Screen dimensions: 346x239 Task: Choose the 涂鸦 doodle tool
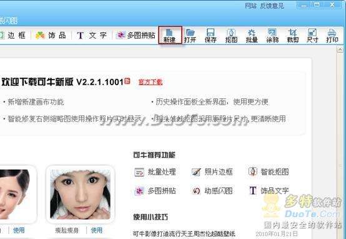click(272, 35)
